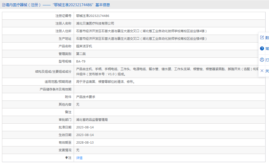The height and width of the screenshot is (165, 269).
Task: Click the 批准日期 value 2023-08-14
Action: pyautogui.click(x=85, y=127)
